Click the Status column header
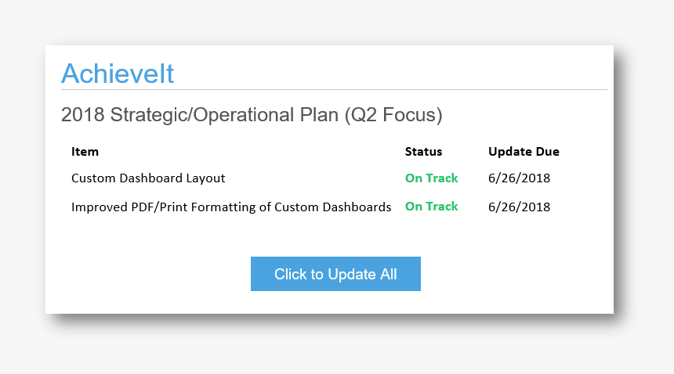Viewport: 674px width, 374px height. pyautogui.click(x=423, y=152)
